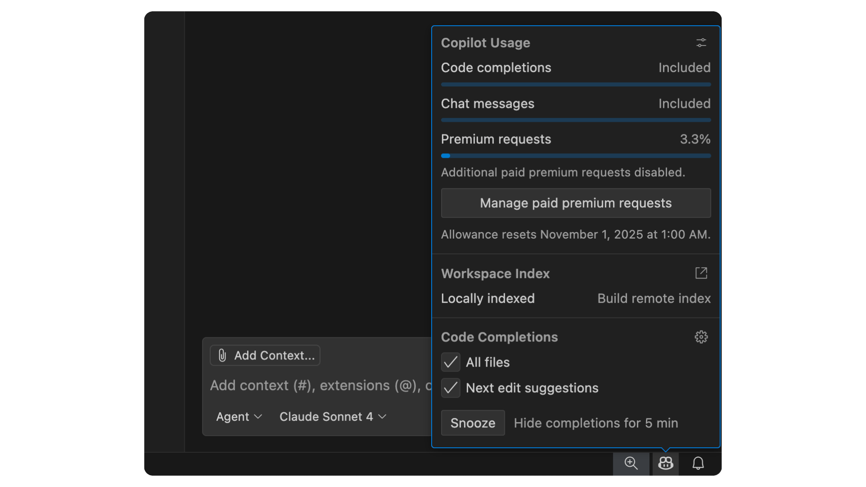Open the Agent mode dropdown

pyautogui.click(x=239, y=417)
